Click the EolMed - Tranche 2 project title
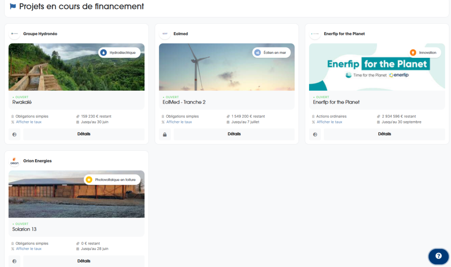This screenshot has height=267, width=451. pyautogui.click(x=184, y=102)
